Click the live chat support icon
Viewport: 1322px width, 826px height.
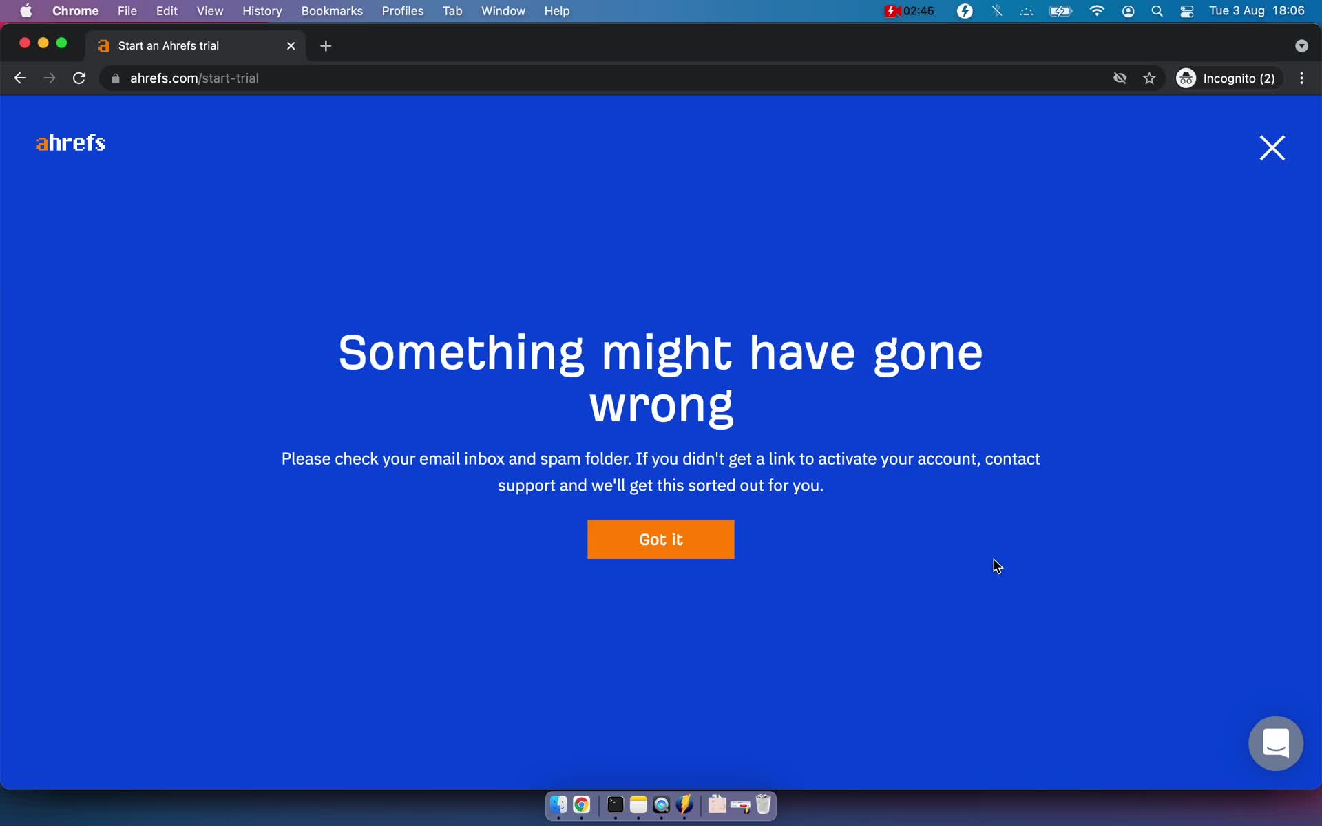pyautogui.click(x=1275, y=743)
